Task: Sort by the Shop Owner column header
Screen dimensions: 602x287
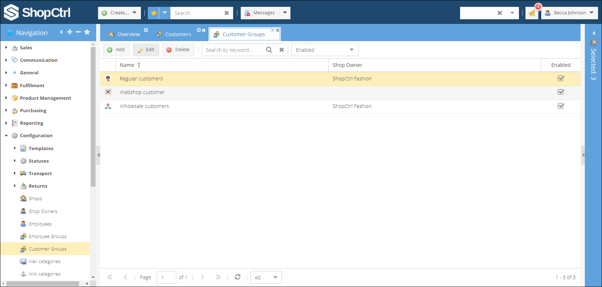Action: (435, 65)
